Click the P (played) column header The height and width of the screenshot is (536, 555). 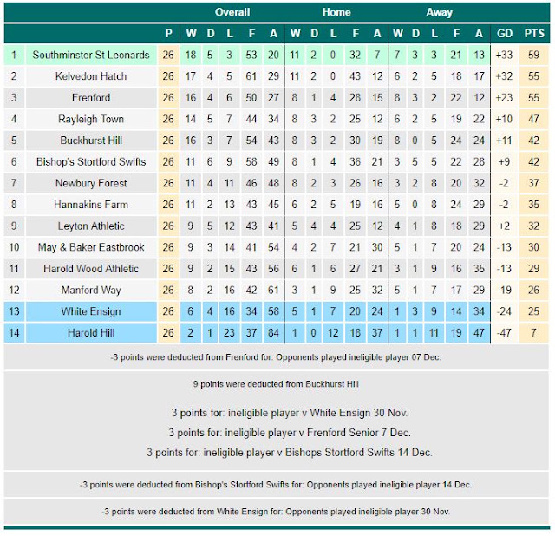pyautogui.click(x=168, y=34)
